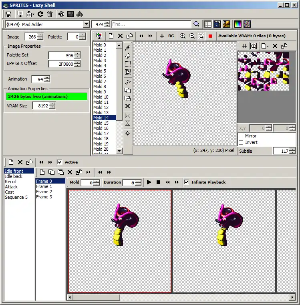Click the frames preview scroll right arrow
The width and height of the screenshot is (300, 305).
pyautogui.click(x=292, y=297)
